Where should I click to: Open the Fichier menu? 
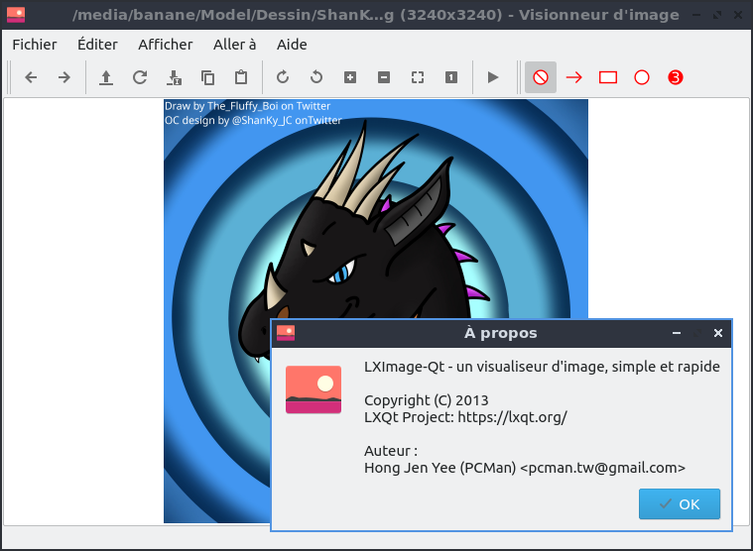tap(35, 45)
